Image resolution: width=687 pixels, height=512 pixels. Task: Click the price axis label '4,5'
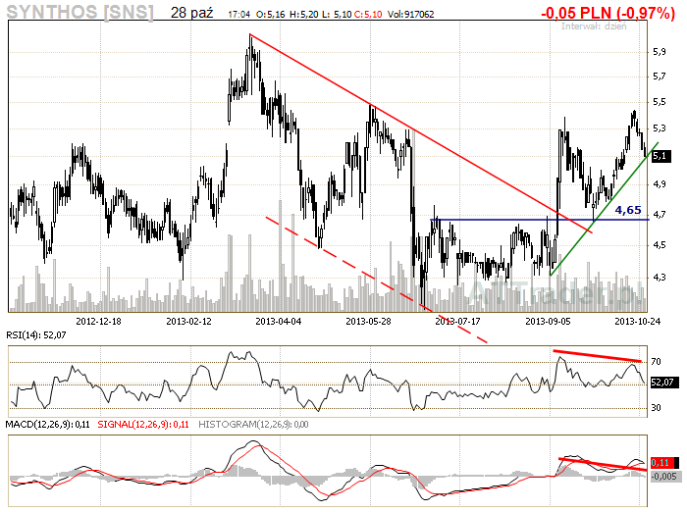659,245
